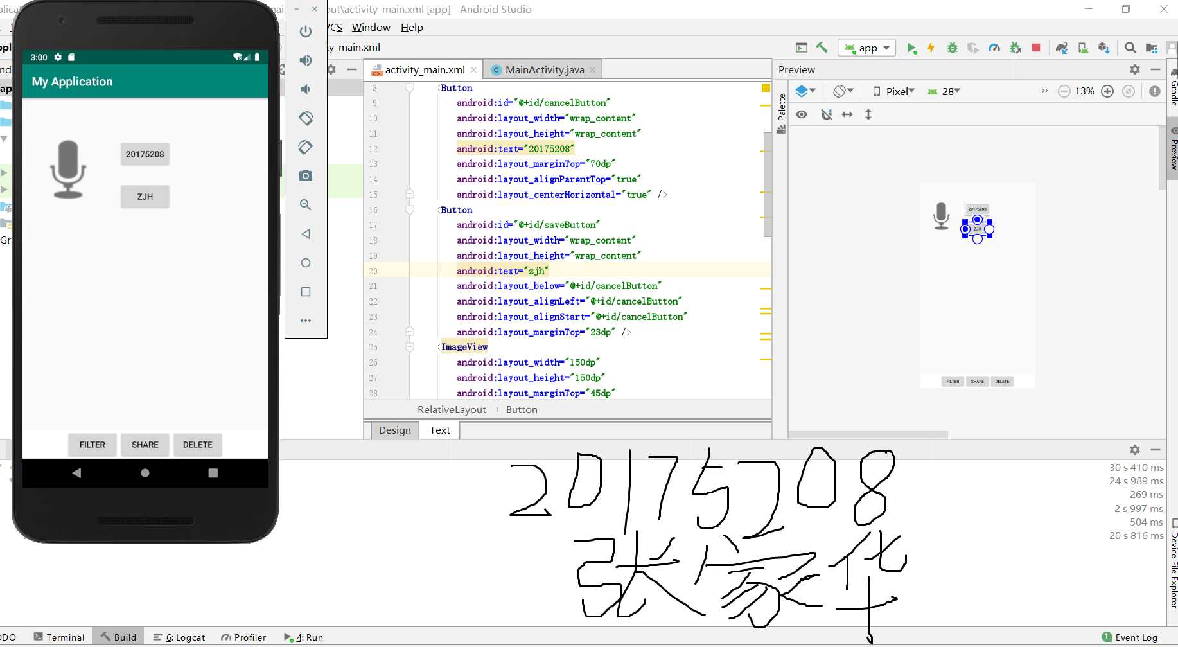Open Pixel device selection dropdown
The height and width of the screenshot is (647, 1178).
pyautogui.click(x=893, y=91)
